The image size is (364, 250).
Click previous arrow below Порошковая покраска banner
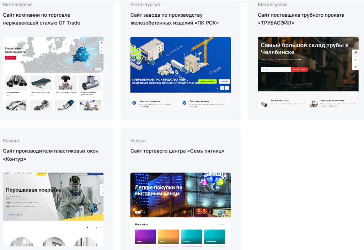coord(96,228)
